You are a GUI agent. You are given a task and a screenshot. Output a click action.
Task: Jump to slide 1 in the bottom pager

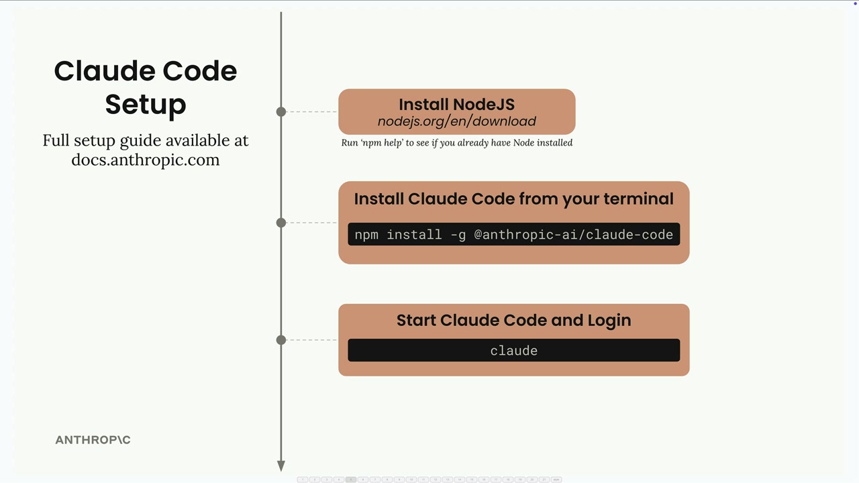[x=303, y=480]
